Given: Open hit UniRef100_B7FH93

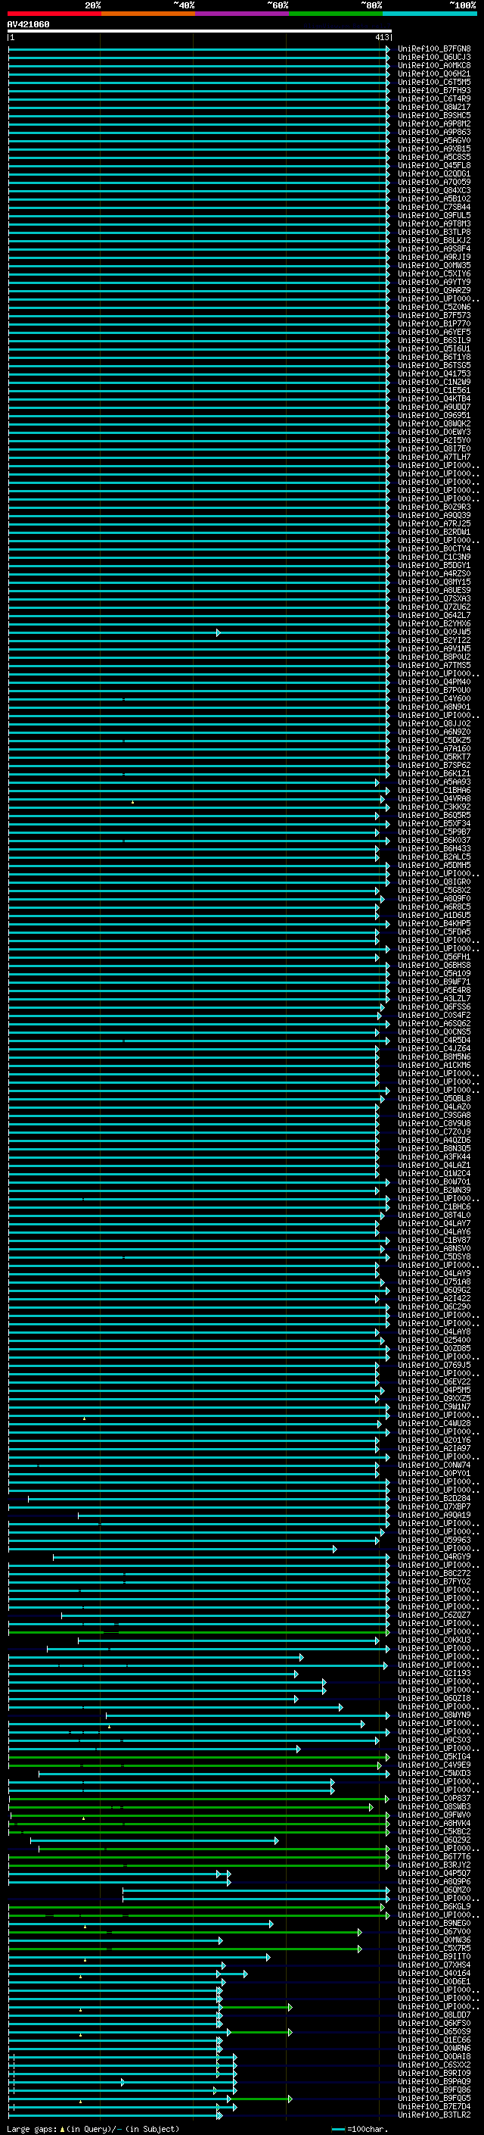Looking at the screenshot, I should [x=434, y=90].
